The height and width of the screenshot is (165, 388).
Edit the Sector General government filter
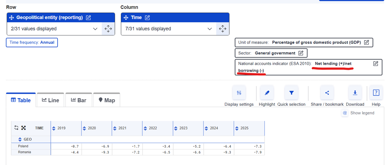pyautogui.click(x=301, y=53)
